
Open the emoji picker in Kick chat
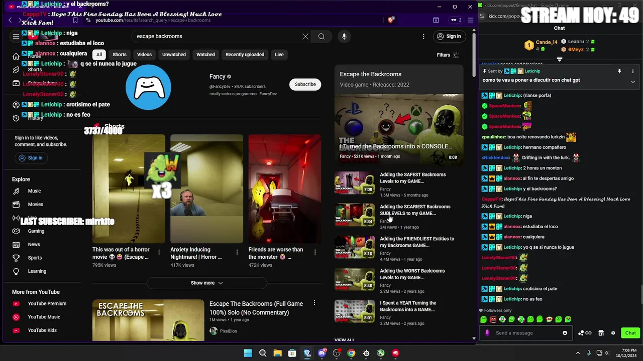tap(565, 333)
